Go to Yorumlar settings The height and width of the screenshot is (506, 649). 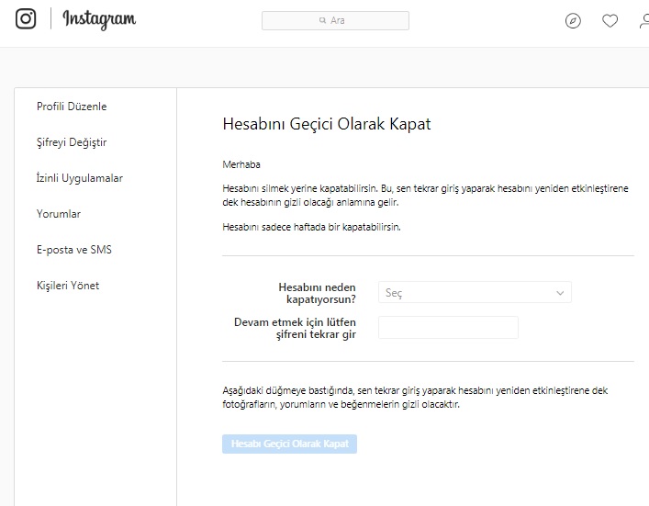pyautogui.click(x=59, y=214)
